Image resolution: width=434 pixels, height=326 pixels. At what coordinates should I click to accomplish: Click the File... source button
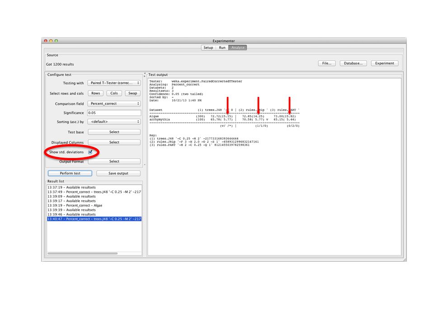pos(326,63)
